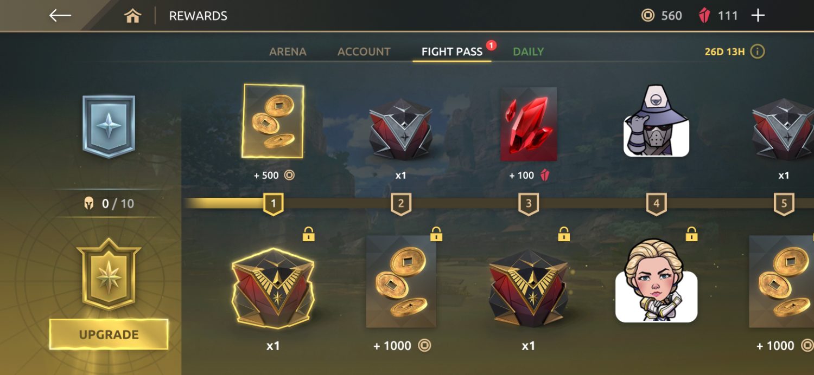Select the blonde woman emote sticker
Viewport: 814px width, 375px height.
(656, 281)
